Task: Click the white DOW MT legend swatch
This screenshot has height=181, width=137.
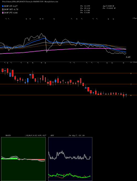Action: tap(3, 9)
